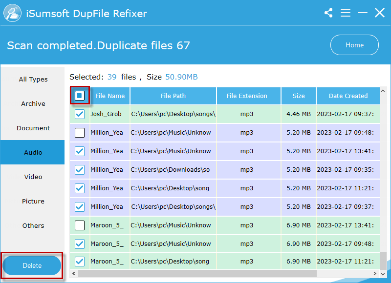Switch to the Others category
Image resolution: width=391 pixels, height=283 pixels.
[x=33, y=226]
